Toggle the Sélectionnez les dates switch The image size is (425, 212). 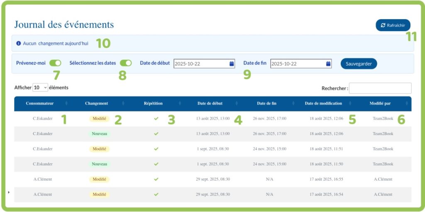click(126, 63)
